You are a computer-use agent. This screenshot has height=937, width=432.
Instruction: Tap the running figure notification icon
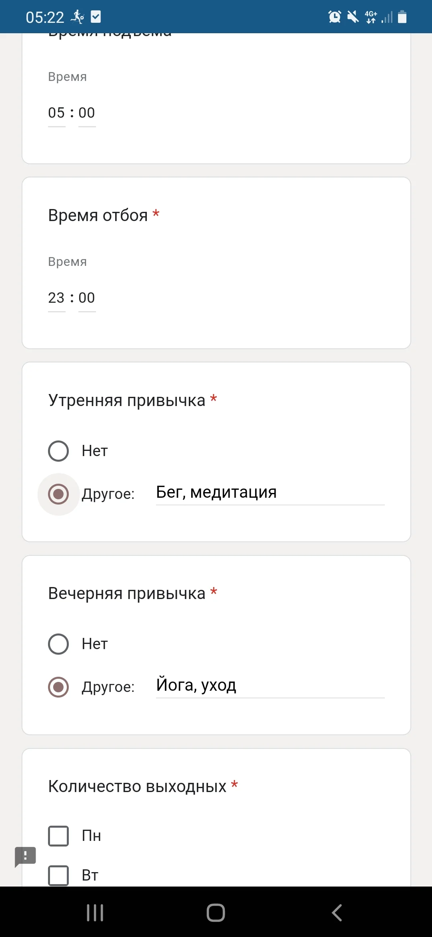pos(77,17)
